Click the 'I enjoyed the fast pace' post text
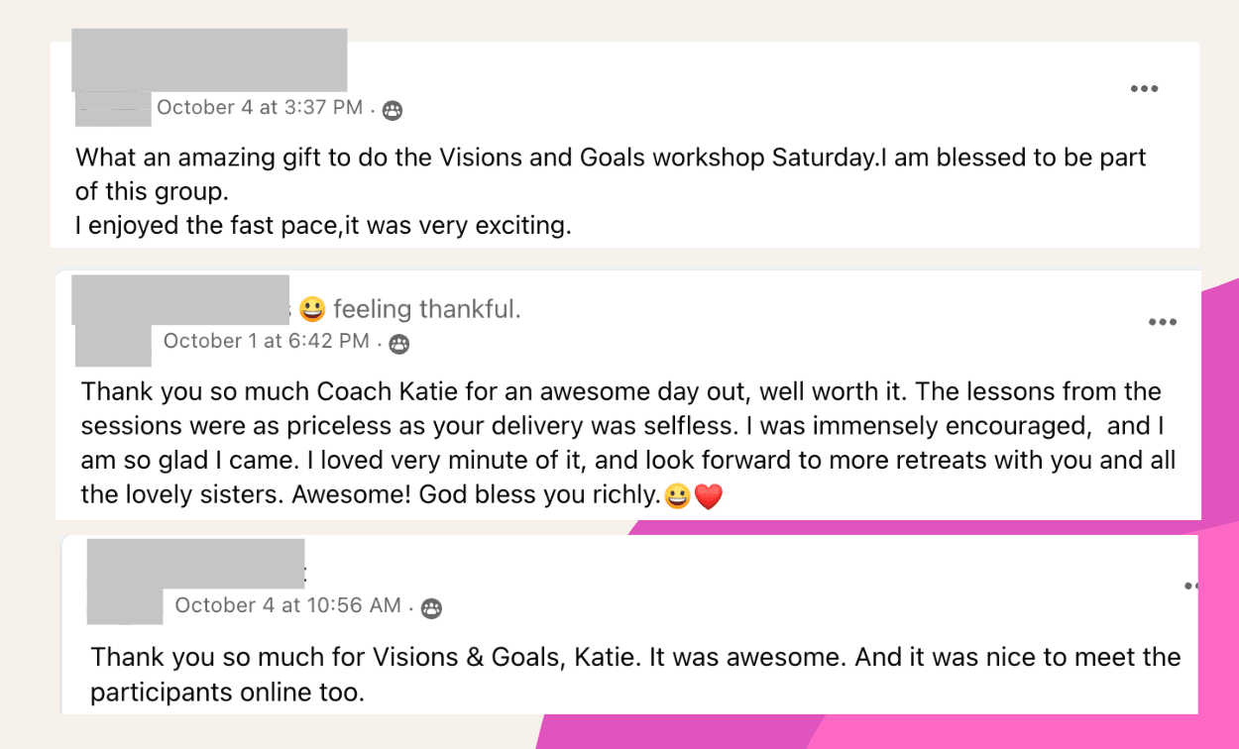 click(x=323, y=226)
